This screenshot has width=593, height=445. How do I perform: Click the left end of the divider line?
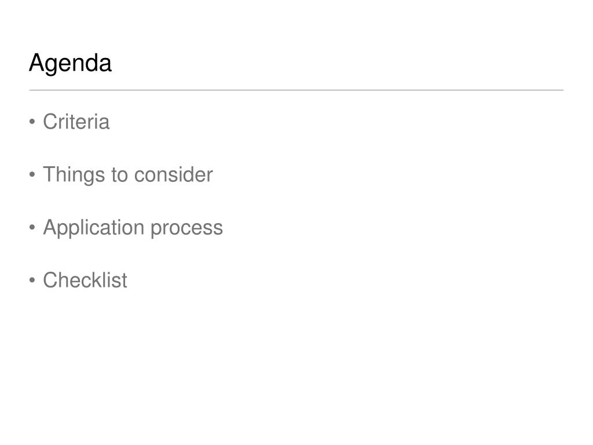point(31,90)
